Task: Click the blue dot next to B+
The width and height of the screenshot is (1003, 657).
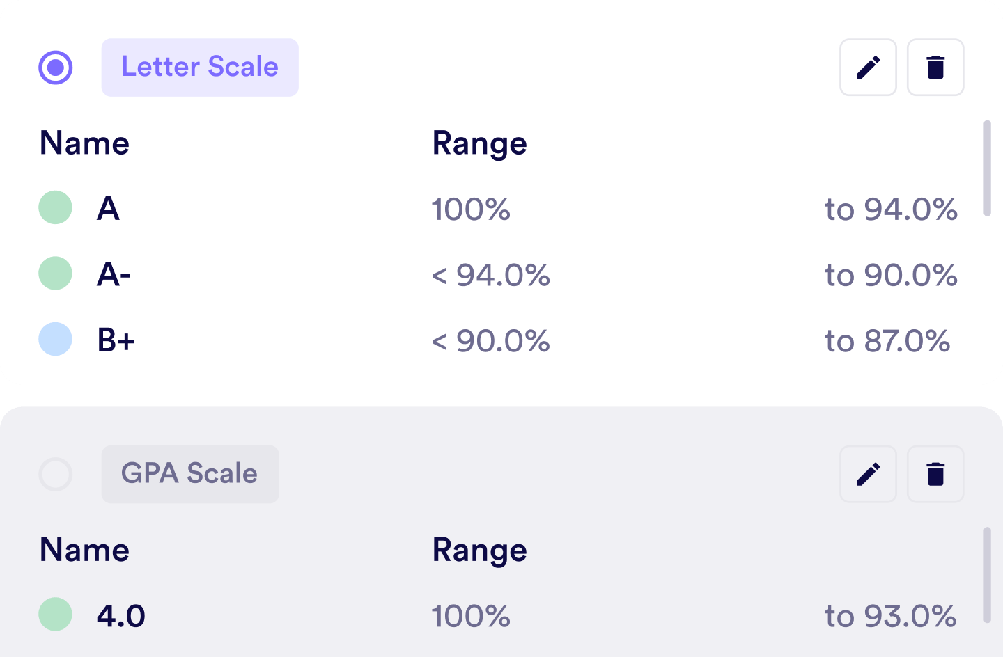Action: pos(56,340)
